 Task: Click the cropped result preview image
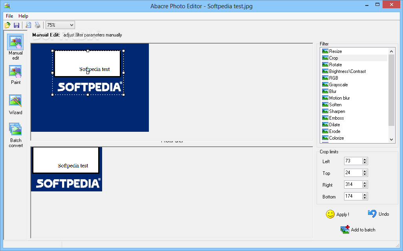pyautogui.click(x=66, y=169)
